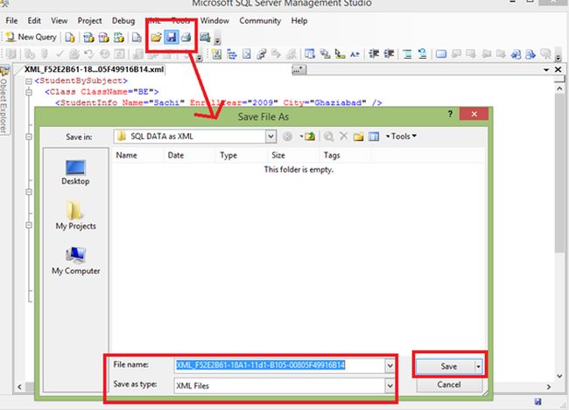Viewport: 569px width, 410px height.
Task: Click the vertical scrollbar in editor
Action: tap(558, 174)
